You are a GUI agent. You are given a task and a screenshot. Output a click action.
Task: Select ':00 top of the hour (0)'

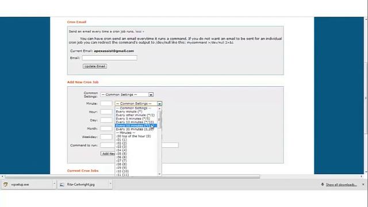point(133,136)
